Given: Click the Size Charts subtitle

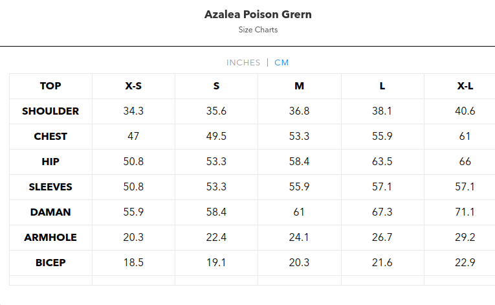Looking at the screenshot, I should [258, 30].
